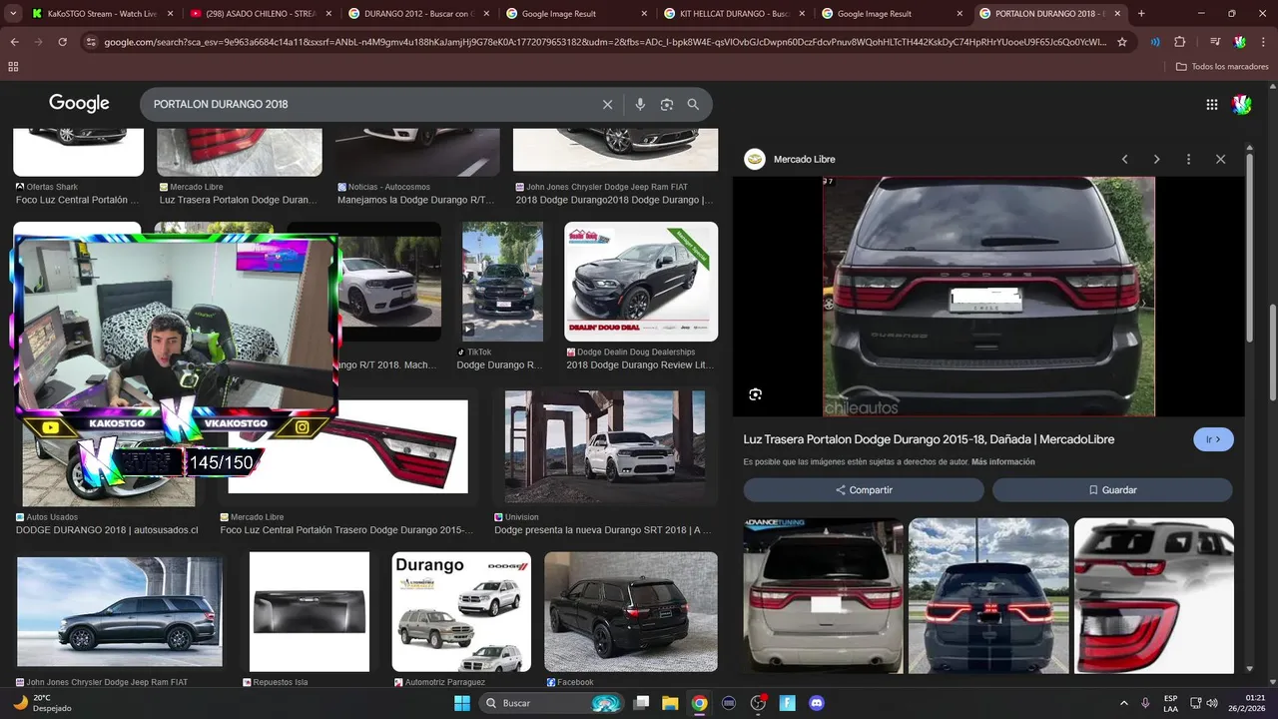Start voice search with microphone icon
Screen dimensions: 1278x719
(640, 104)
